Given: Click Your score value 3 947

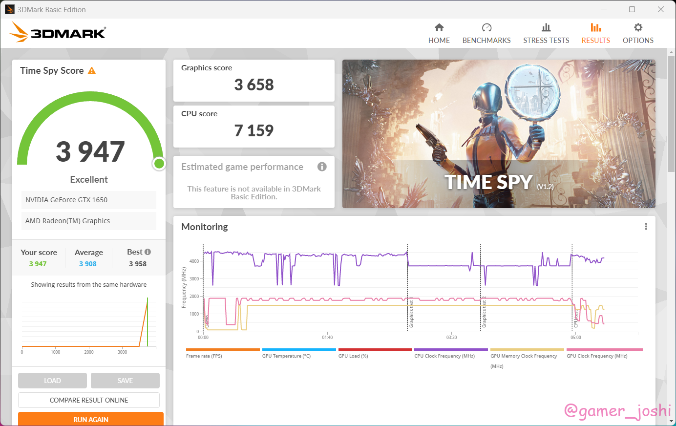Looking at the screenshot, I should click(x=38, y=264).
